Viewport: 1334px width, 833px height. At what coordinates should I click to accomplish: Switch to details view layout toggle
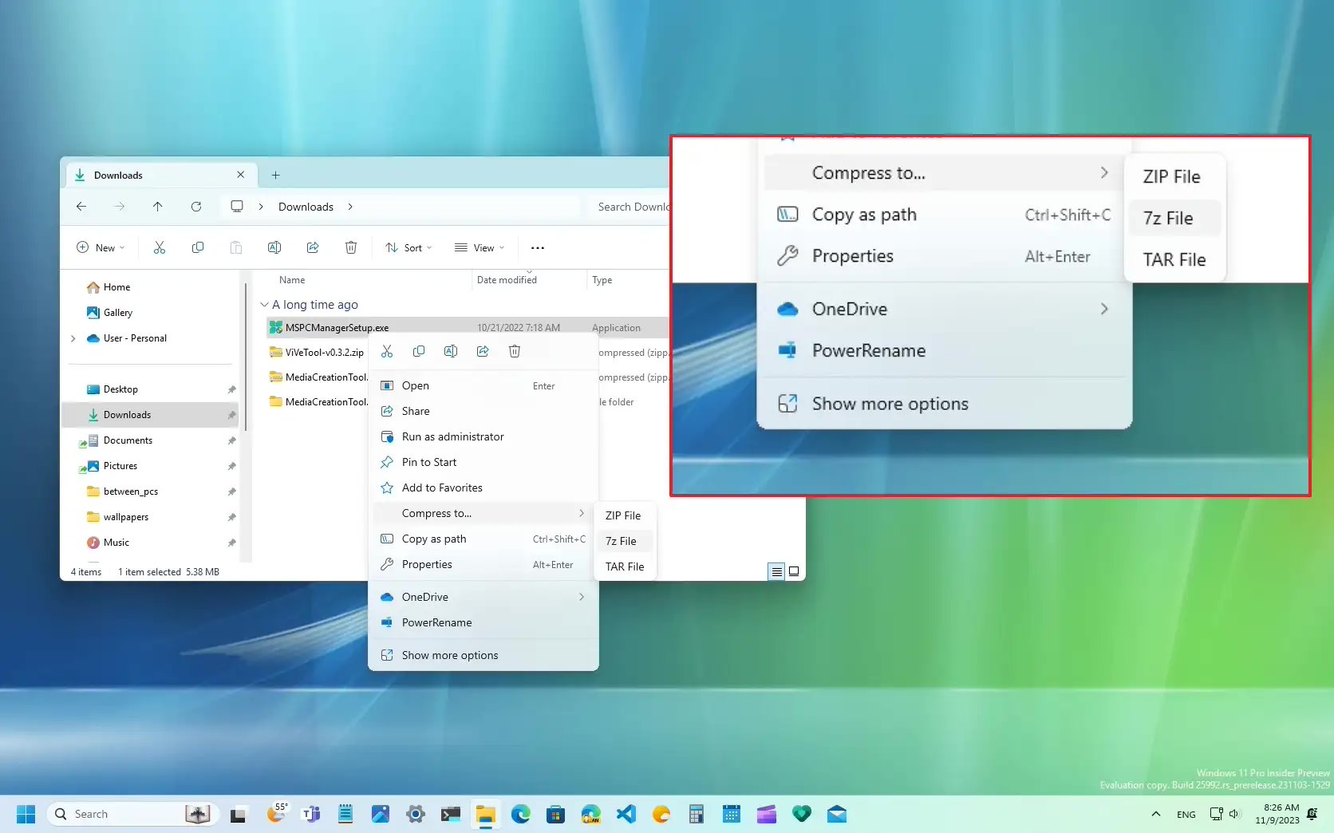pos(776,571)
